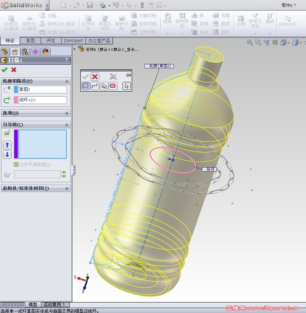Viewport: 306px width, 313px height.
Task: Open the PropertyManager panel tab
Action: tap(15, 52)
